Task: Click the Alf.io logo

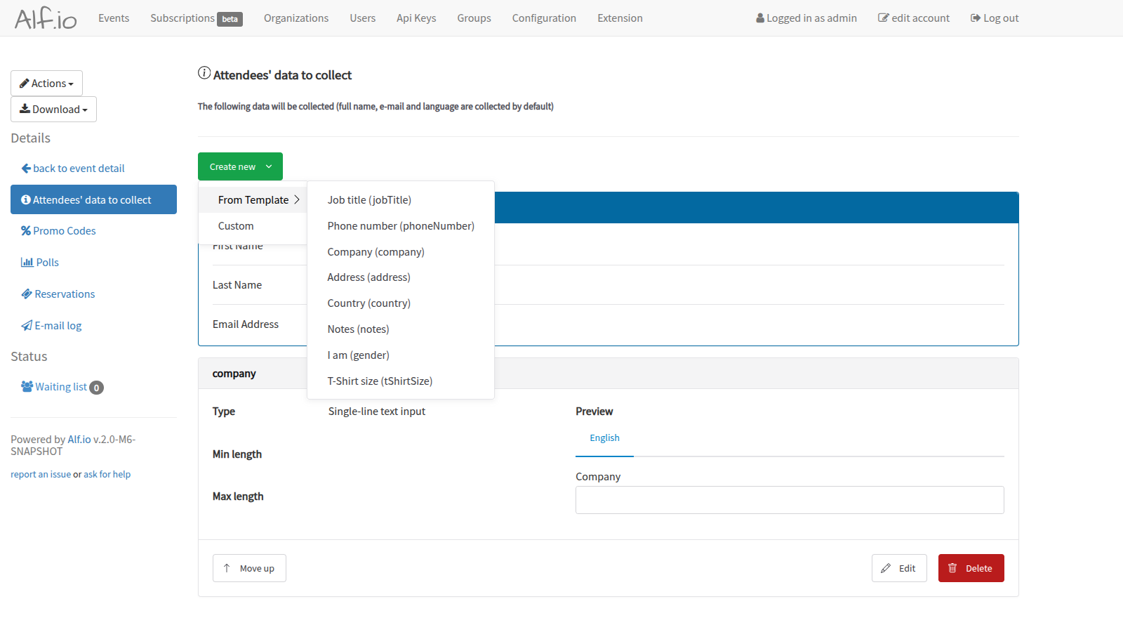Action: click(x=46, y=18)
